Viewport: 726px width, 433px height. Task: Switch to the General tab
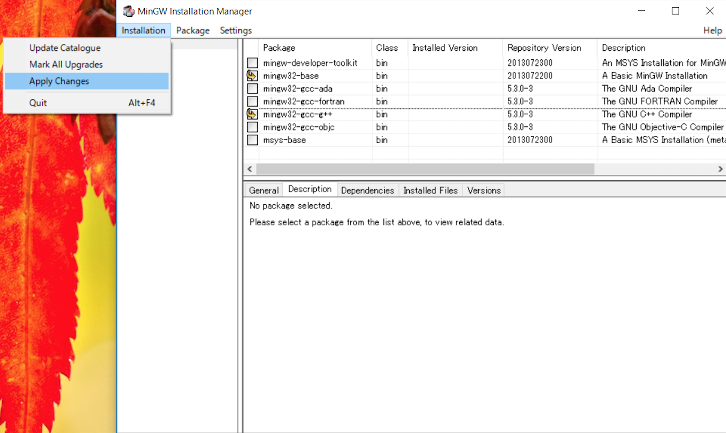click(264, 190)
